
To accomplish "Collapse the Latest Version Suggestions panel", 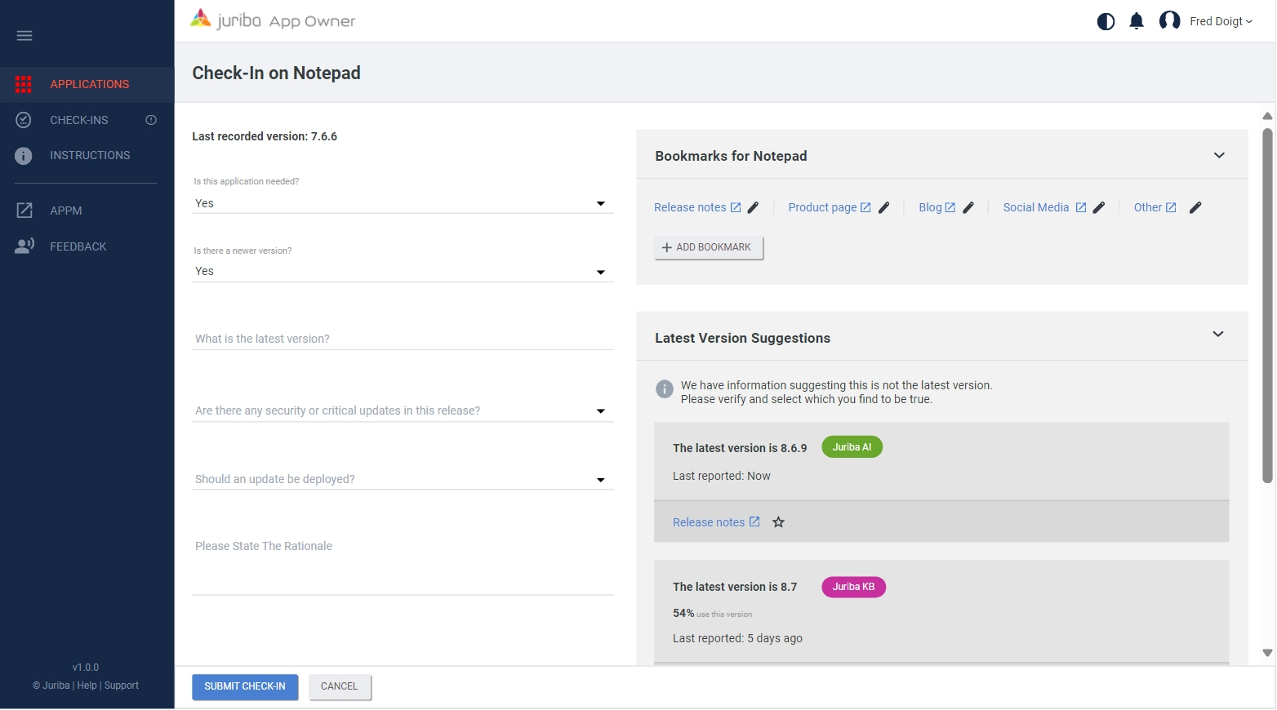I will [x=1218, y=334].
